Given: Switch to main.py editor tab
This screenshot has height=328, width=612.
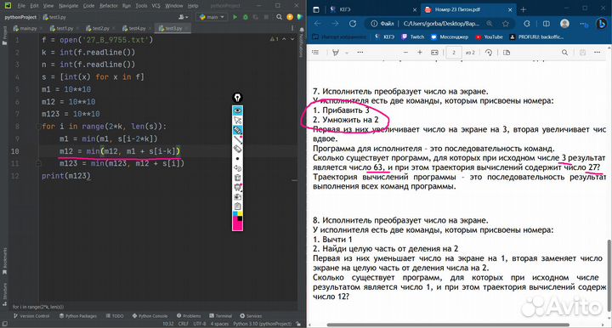Looking at the screenshot, I should coord(25,29).
